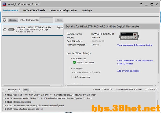Click the Rescan button
Image resolution: width=161 pixels, height=113 pixels.
point(13,20)
